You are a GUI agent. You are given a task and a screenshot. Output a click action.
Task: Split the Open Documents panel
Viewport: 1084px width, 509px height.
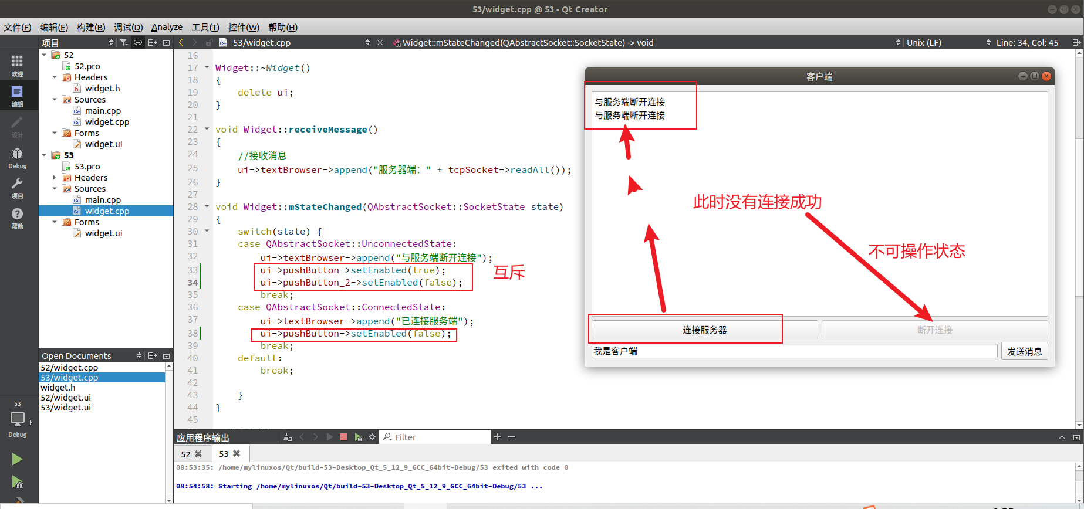153,355
